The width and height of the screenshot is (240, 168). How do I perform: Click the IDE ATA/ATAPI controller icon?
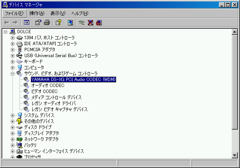click(19, 44)
